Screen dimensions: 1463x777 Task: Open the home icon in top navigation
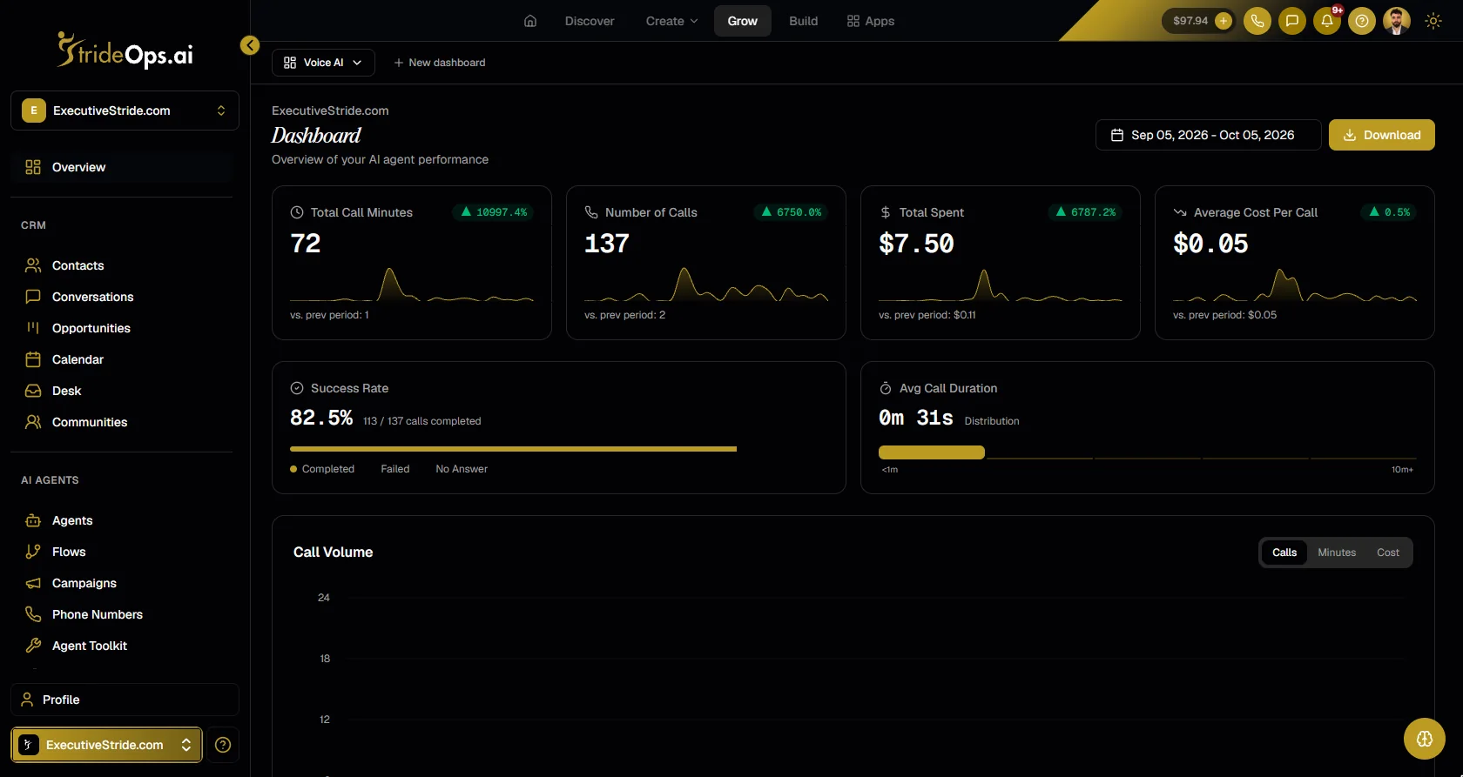[530, 21]
